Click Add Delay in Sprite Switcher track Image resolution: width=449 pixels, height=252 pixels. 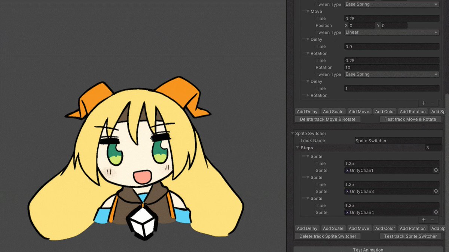click(x=307, y=228)
